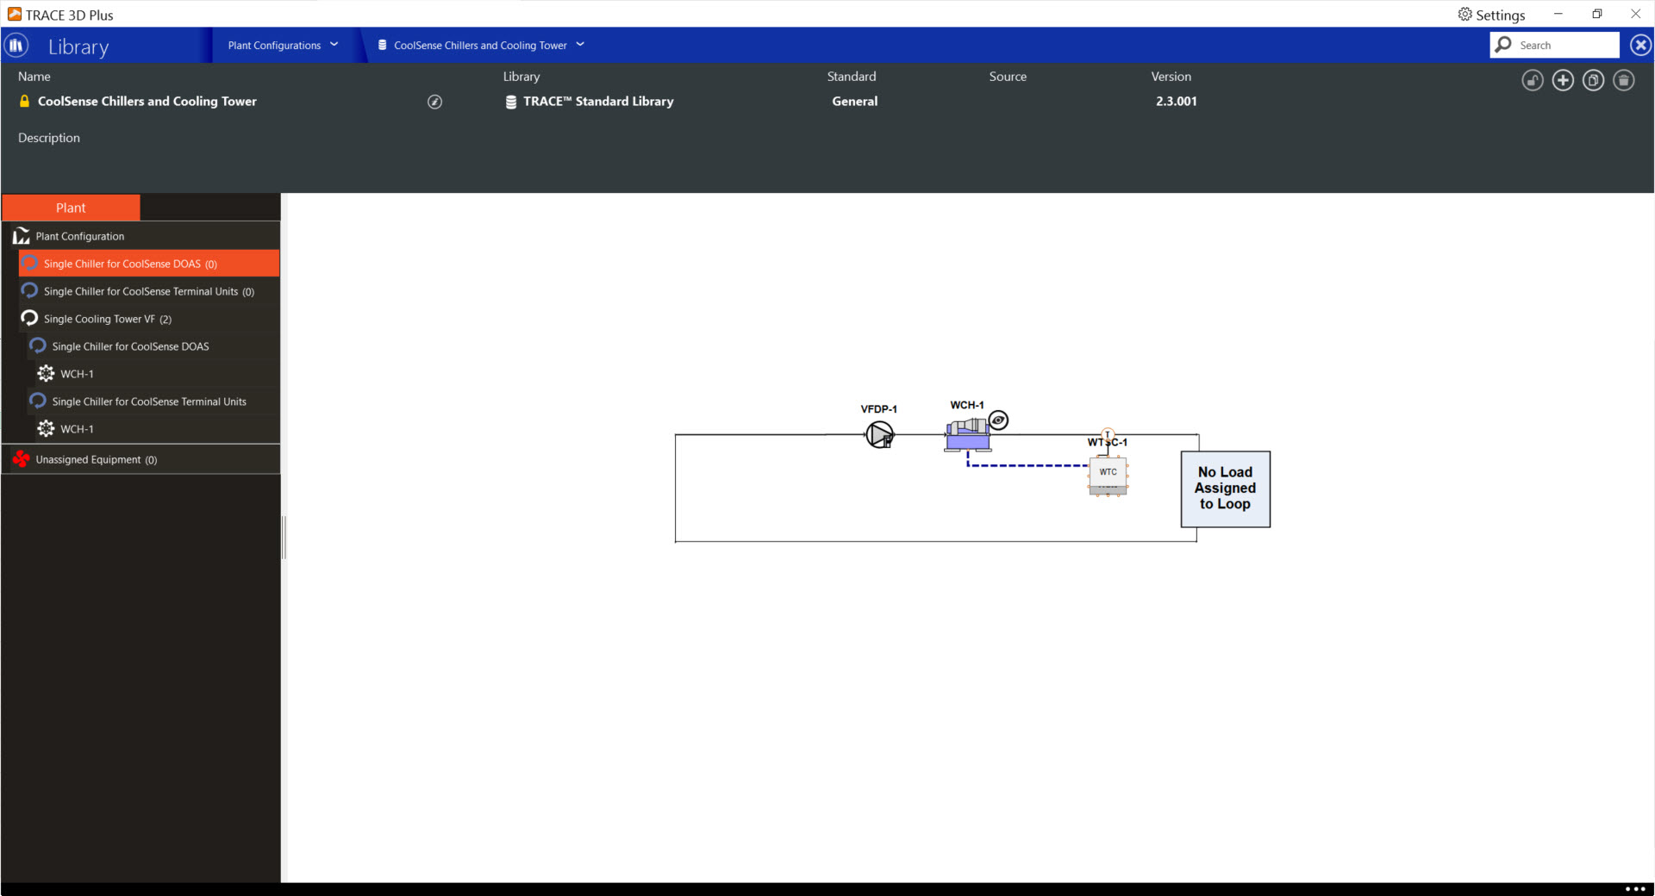Click the duplicate library icon
The height and width of the screenshot is (896, 1655).
click(1593, 80)
